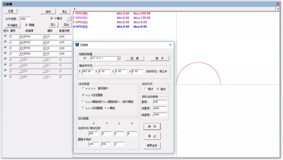Click the right arrow of the oscilloscope top scrollbar
The image size is (283, 160).
click(278, 9)
